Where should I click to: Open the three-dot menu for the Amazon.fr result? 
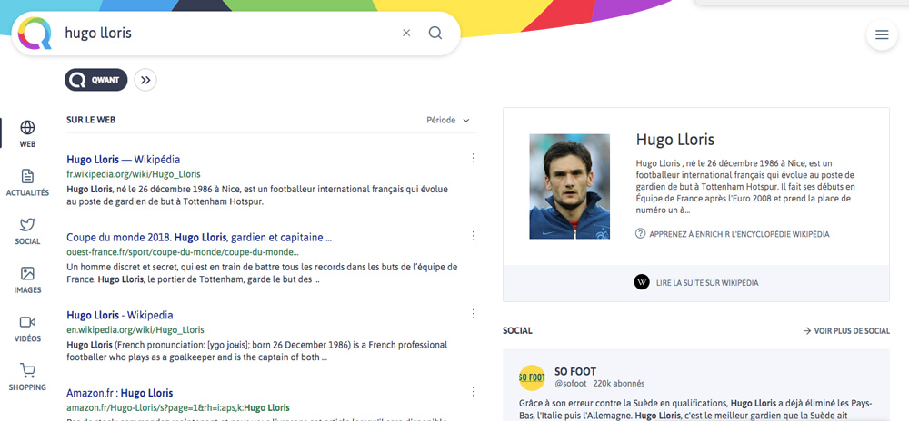[473, 392]
